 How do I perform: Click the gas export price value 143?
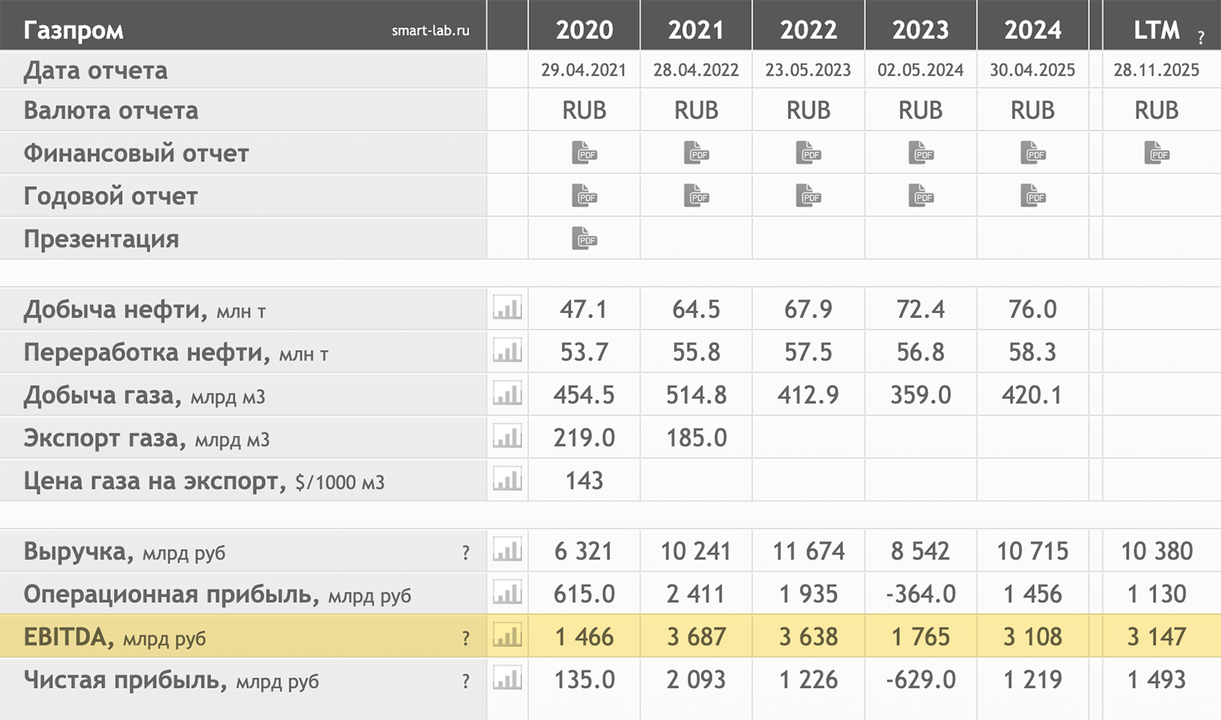point(584,480)
